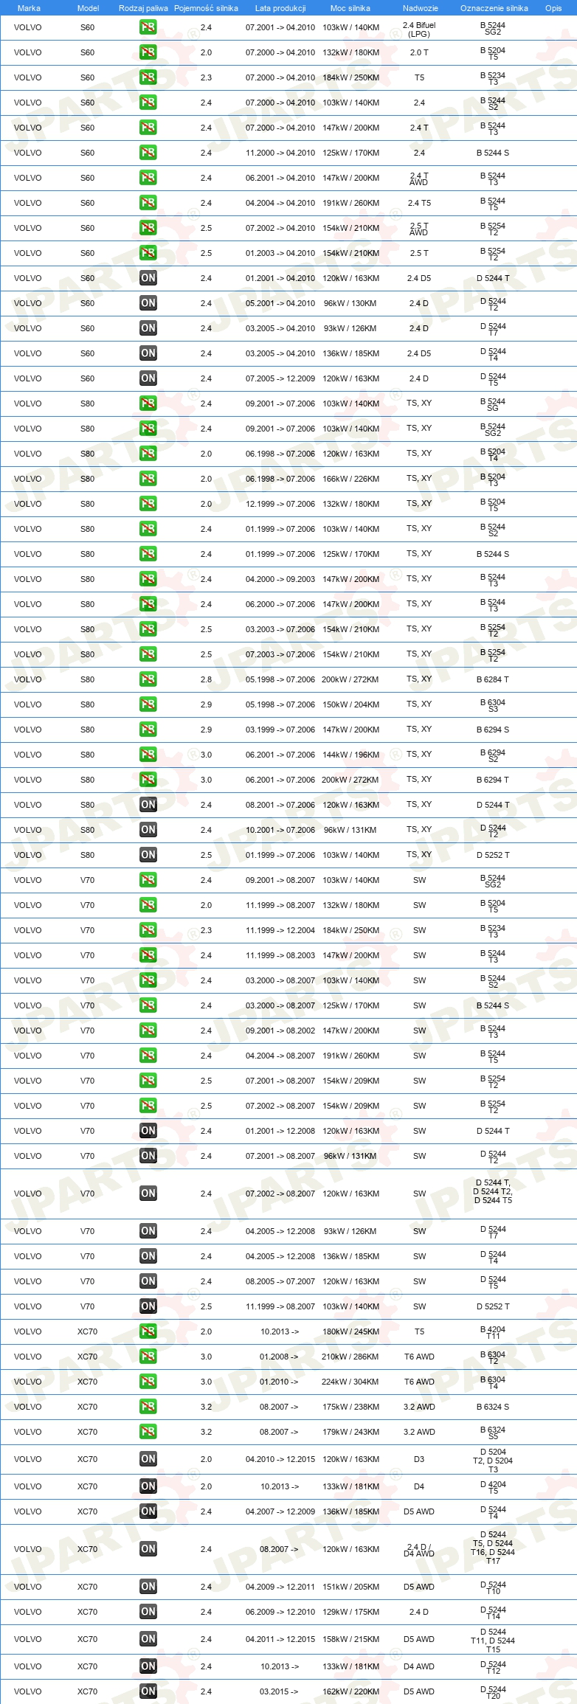Click diesel ON icon in XC70 D3 row
Image resolution: width=577 pixels, height=1704 pixels.
[148, 1459]
